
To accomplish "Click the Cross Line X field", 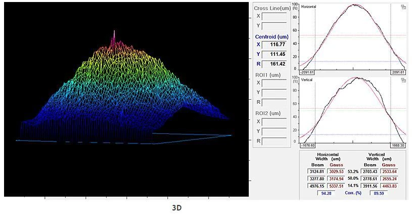I will click(274, 16).
